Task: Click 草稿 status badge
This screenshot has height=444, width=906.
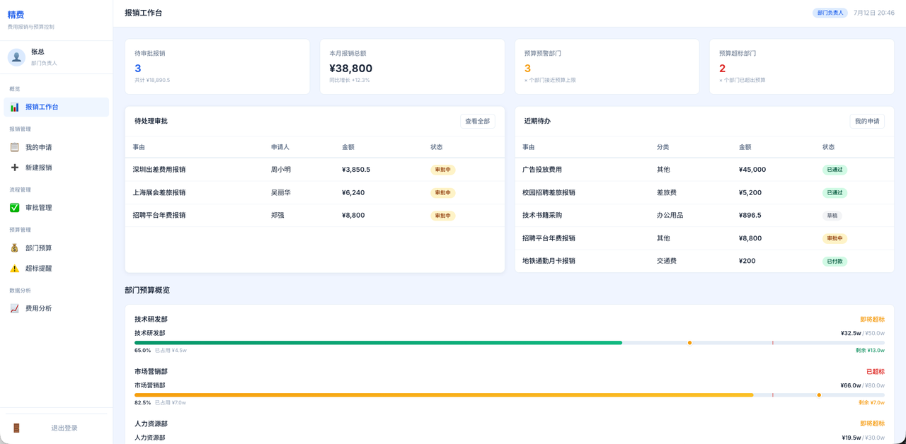Action: coord(832,216)
